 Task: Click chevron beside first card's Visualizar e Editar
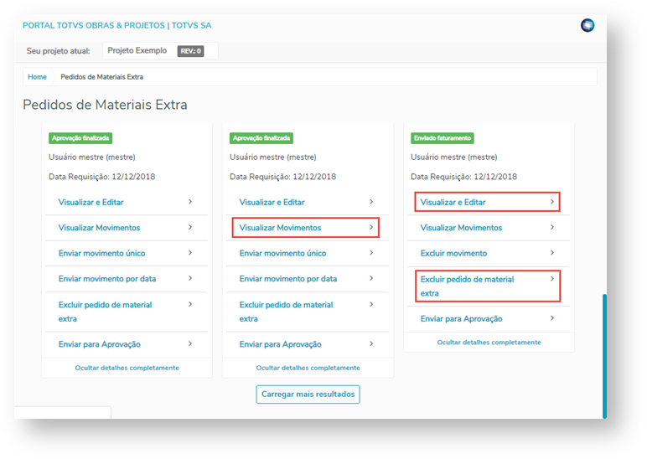coord(190,202)
